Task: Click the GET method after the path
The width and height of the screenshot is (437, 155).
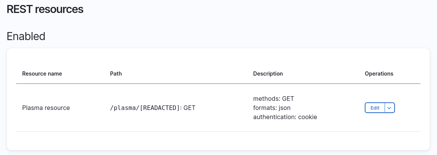Action: (190, 108)
